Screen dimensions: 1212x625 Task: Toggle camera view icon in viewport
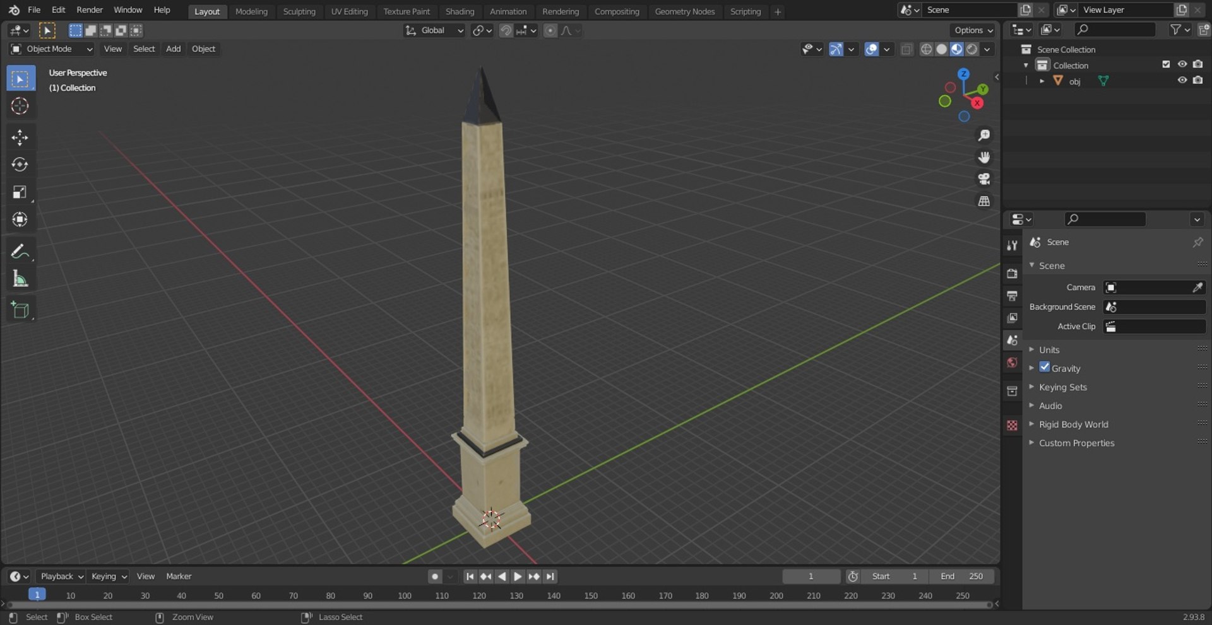coord(983,179)
